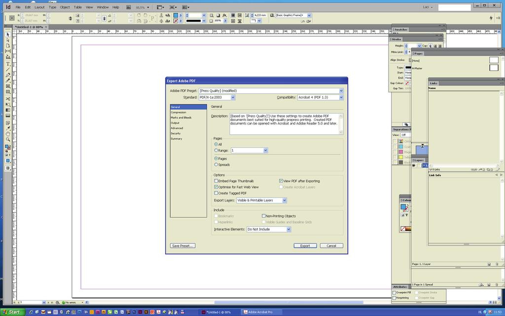505x316 pixels.
Task: Open the Export Layers dropdown
Action: (285, 200)
